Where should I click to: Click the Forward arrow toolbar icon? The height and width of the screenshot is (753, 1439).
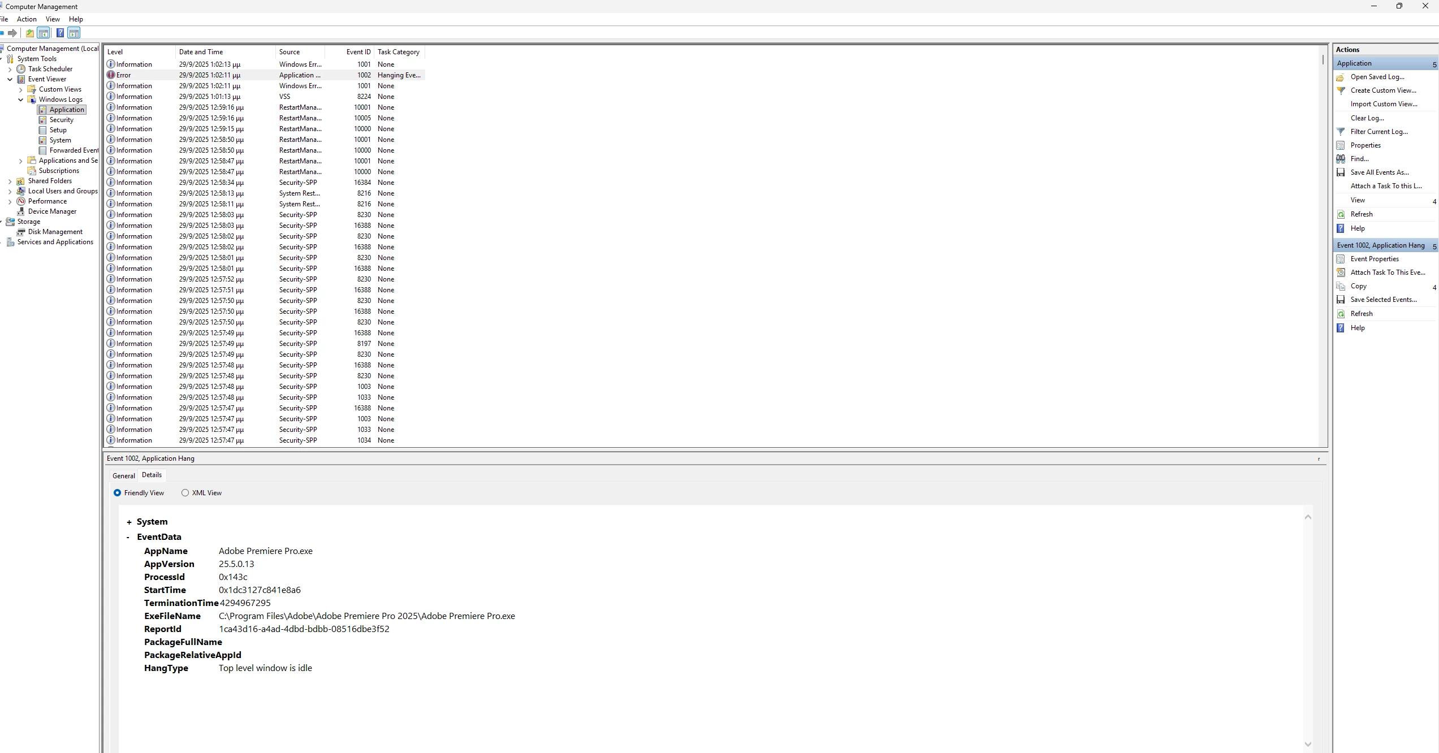click(12, 33)
